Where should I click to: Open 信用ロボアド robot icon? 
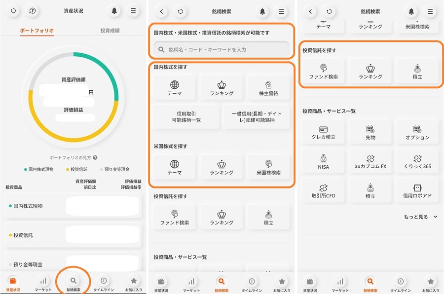[417, 190]
